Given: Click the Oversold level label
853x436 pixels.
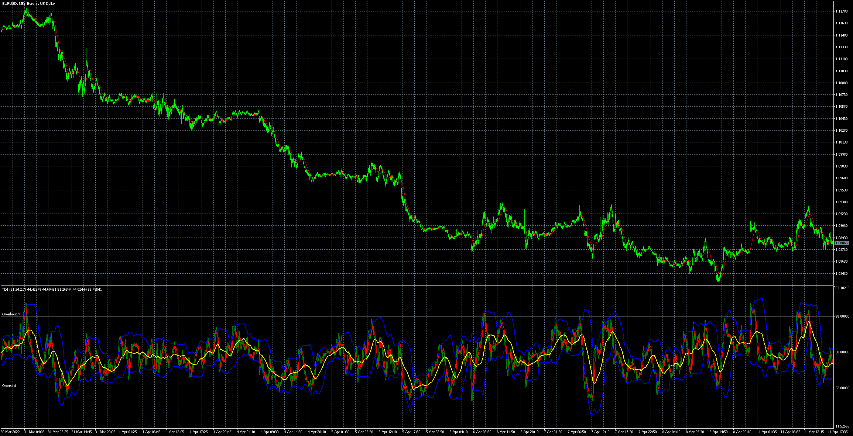Looking at the screenshot, I should 9,386.
